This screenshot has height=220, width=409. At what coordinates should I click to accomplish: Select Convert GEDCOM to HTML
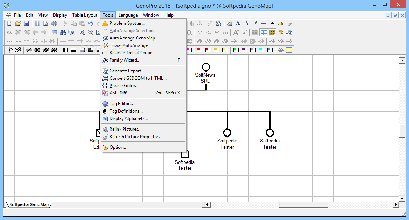(143, 78)
